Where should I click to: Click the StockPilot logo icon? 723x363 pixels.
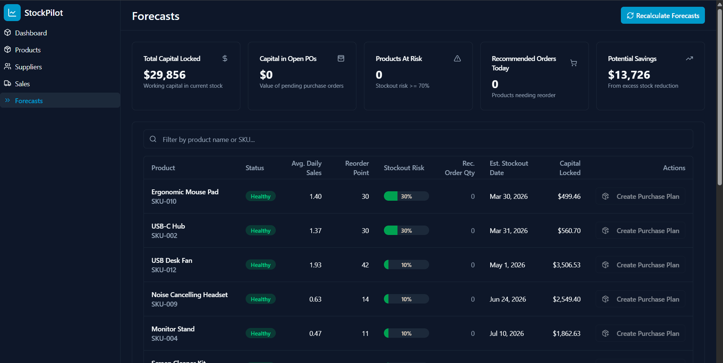[x=12, y=12]
